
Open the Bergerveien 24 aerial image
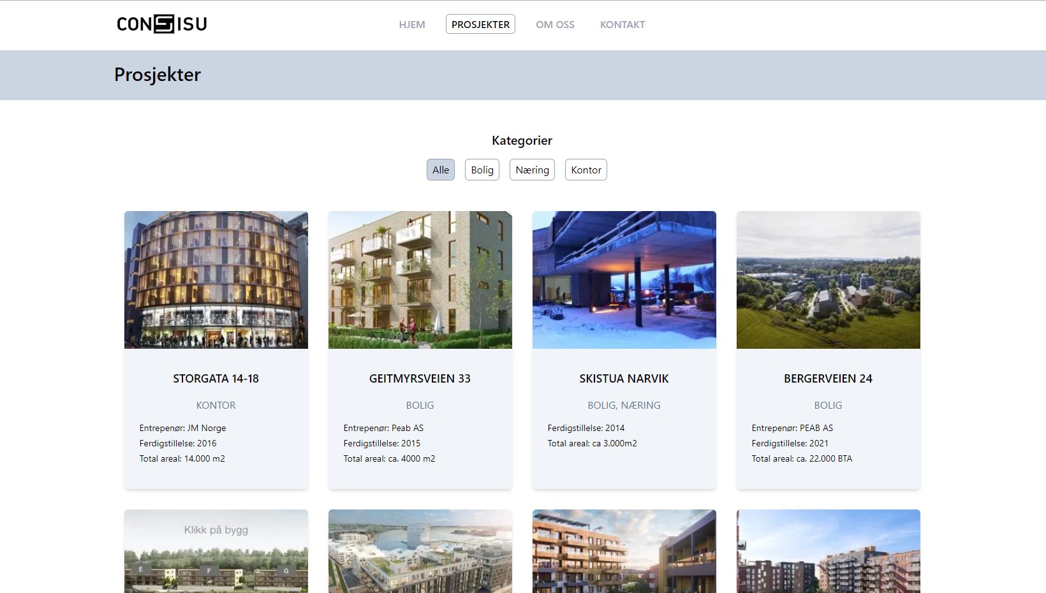pyautogui.click(x=829, y=280)
